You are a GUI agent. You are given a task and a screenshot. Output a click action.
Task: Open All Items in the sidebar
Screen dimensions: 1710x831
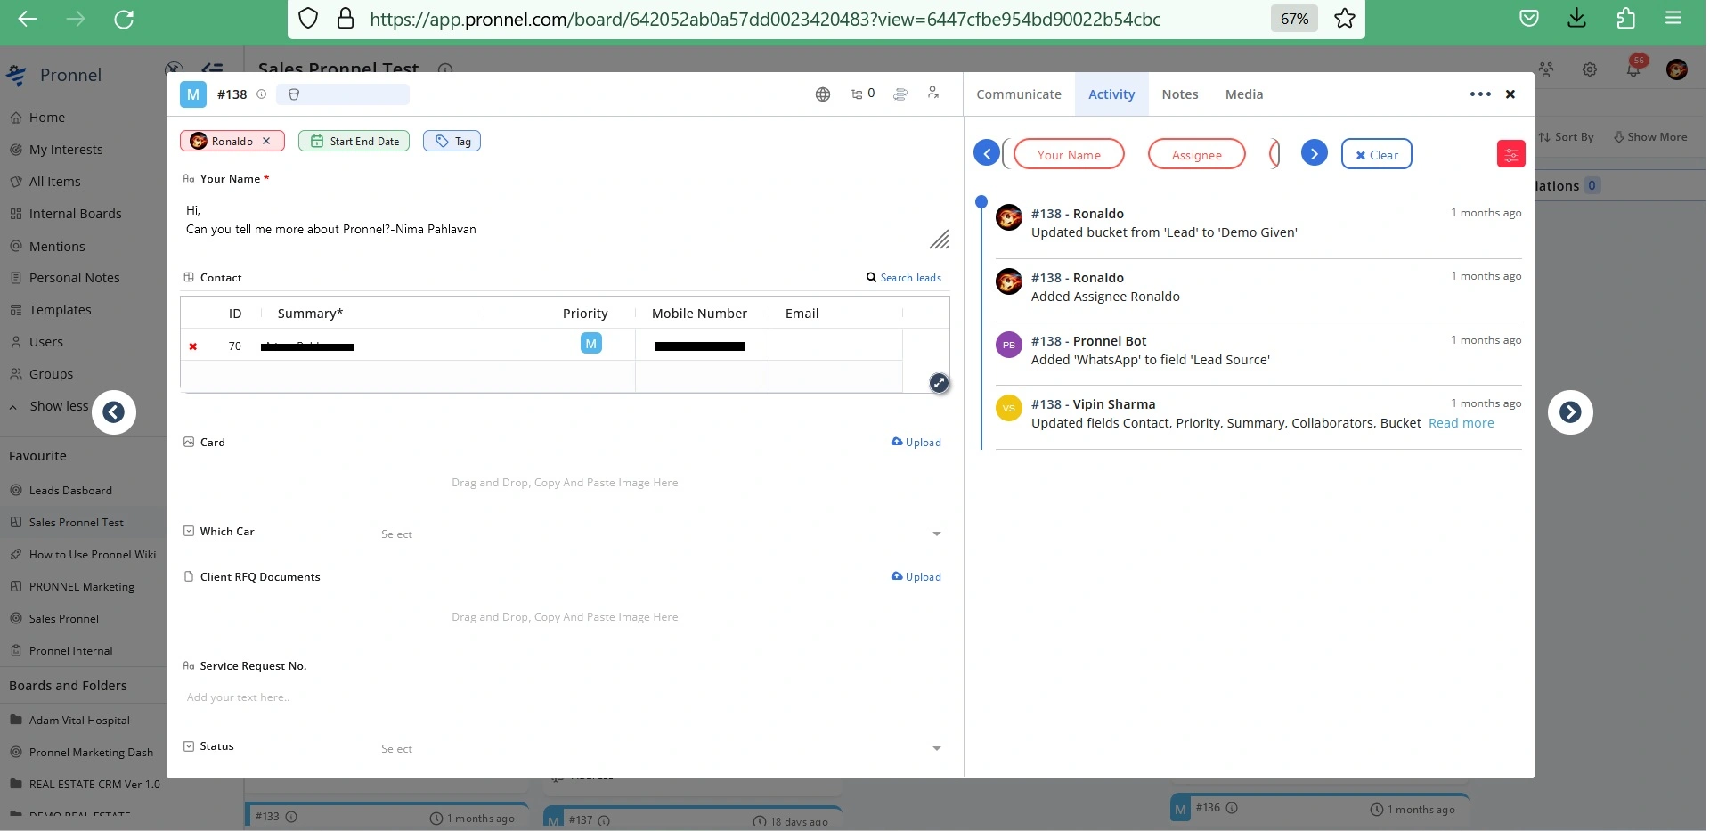click(54, 182)
